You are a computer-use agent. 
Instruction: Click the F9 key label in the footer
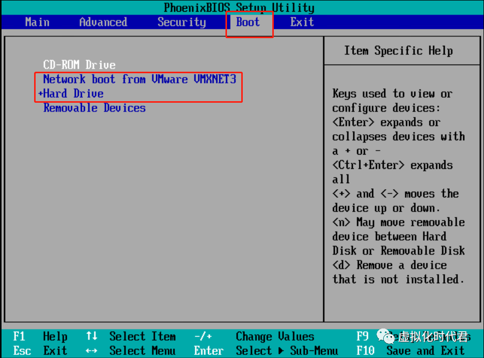pos(362,337)
